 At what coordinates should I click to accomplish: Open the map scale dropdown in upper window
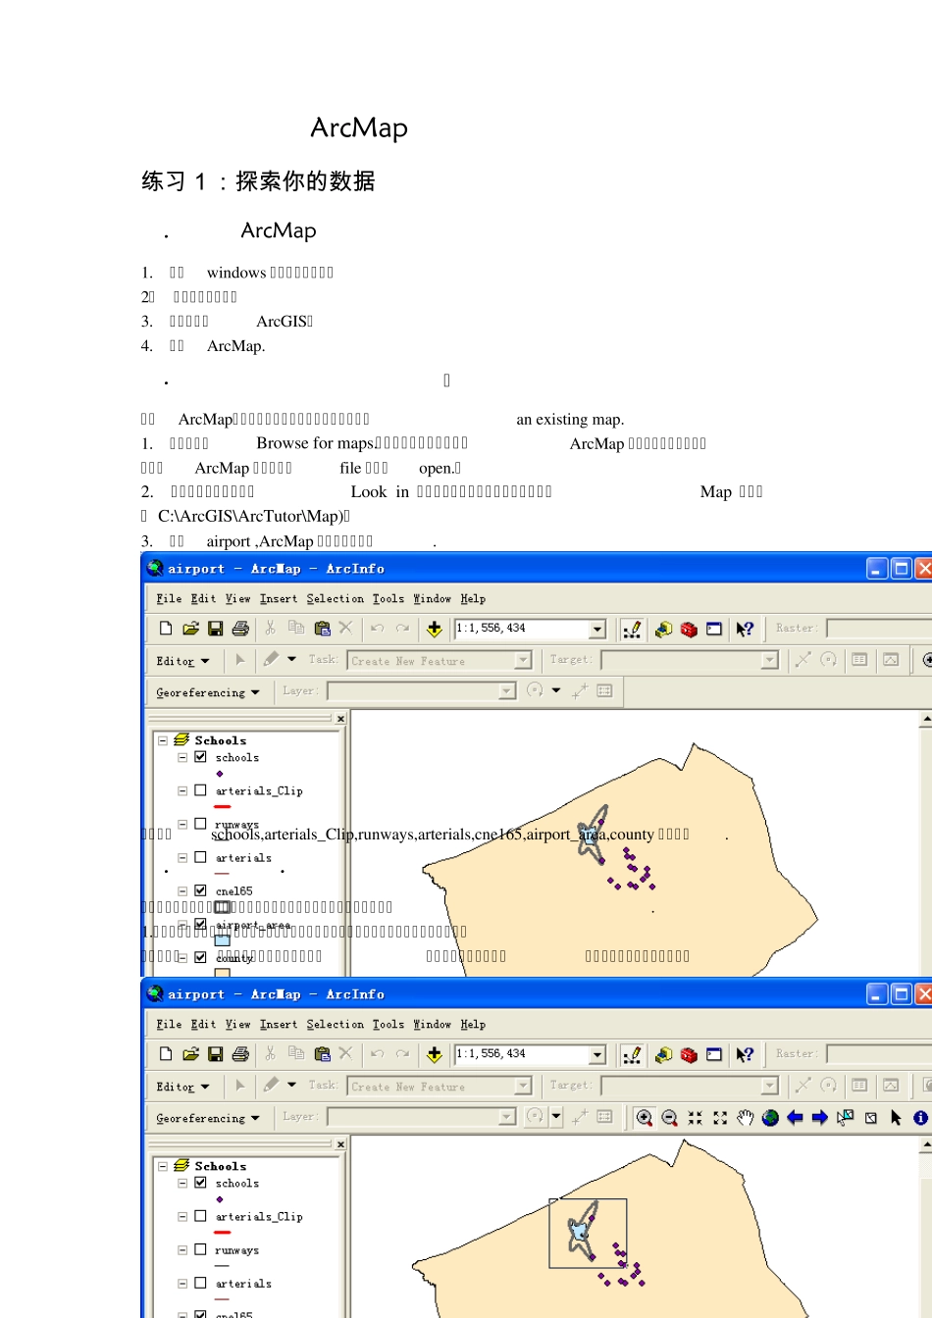(597, 629)
